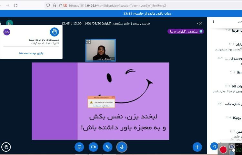Reload the browser page
The image size is (242, 155).
click(x=16, y=5)
